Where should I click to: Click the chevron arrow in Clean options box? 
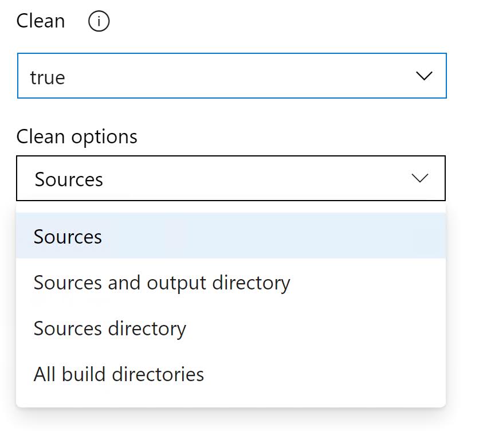pyautogui.click(x=420, y=179)
